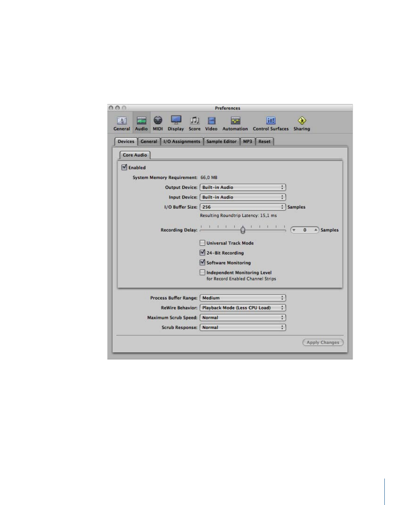Enable Universal Track Mode checkbox
The height and width of the screenshot is (505, 420).
[202, 243]
